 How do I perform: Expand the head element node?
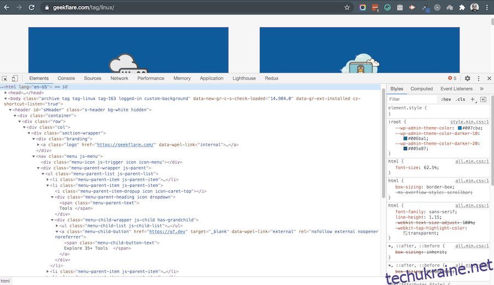point(5,93)
